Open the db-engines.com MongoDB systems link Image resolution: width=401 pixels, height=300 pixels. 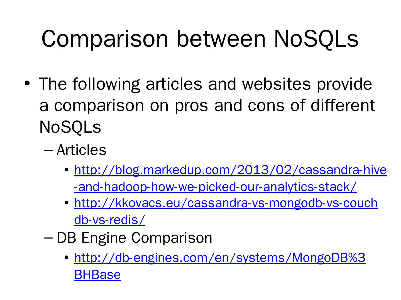pyautogui.click(x=220, y=258)
